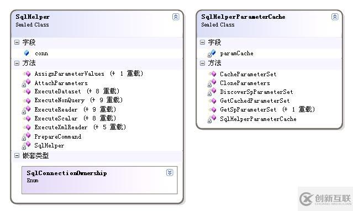This screenshot has height=211, width=353.
Task: Click the ExecuteReader method icon
Action: click(x=26, y=110)
